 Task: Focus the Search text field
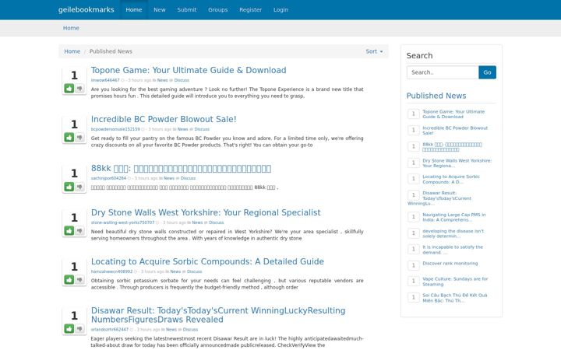(443, 72)
